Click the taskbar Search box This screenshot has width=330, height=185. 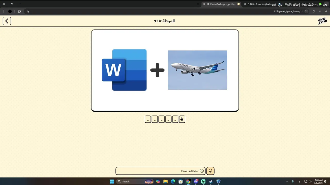click(x=135, y=181)
